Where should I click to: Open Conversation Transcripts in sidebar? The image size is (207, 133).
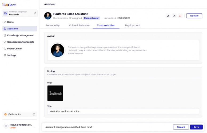click(21, 42)
